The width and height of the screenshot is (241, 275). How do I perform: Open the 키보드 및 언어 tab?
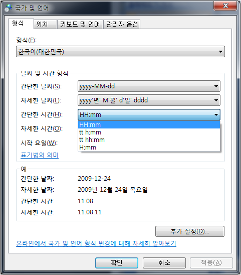[x=80, y=24]
